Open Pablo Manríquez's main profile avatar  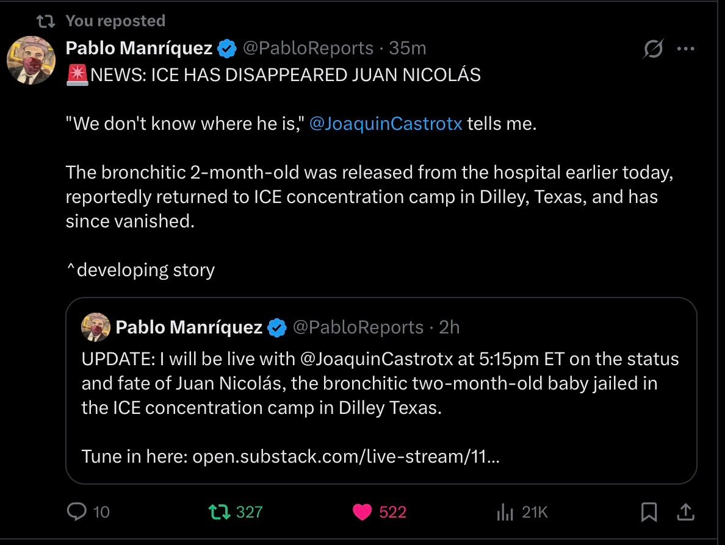click(31, 60)
